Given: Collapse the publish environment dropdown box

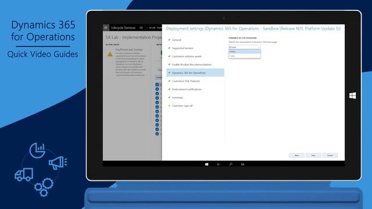Looking at the screenshot, I should 244,47.
